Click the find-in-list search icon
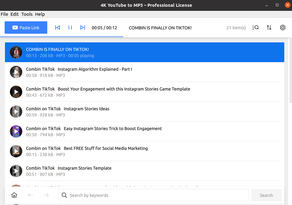292x205 pixels. (255, 28)
